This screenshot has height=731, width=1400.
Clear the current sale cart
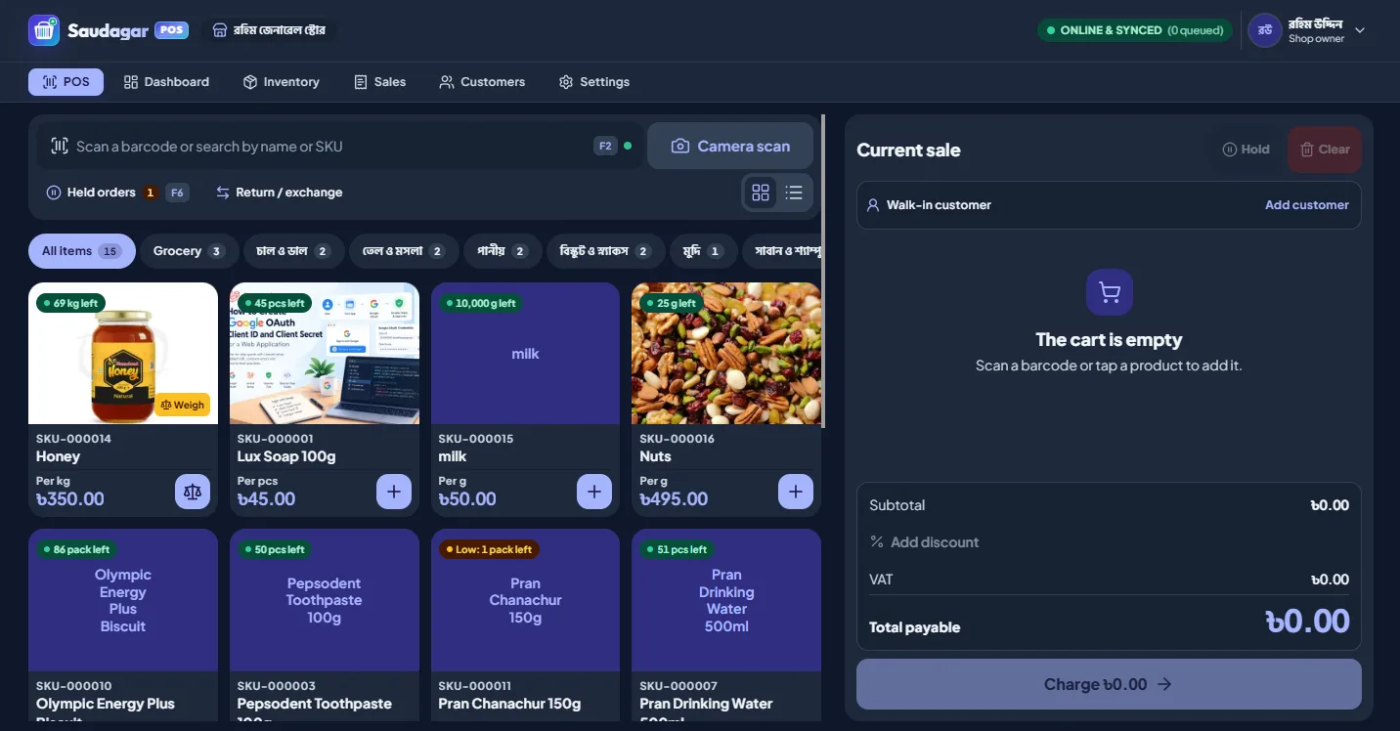click(x=1325, y=150)
